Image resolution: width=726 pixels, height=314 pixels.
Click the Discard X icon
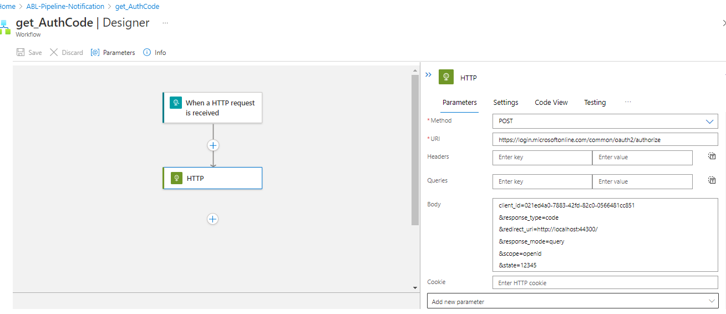click(54, 53)
